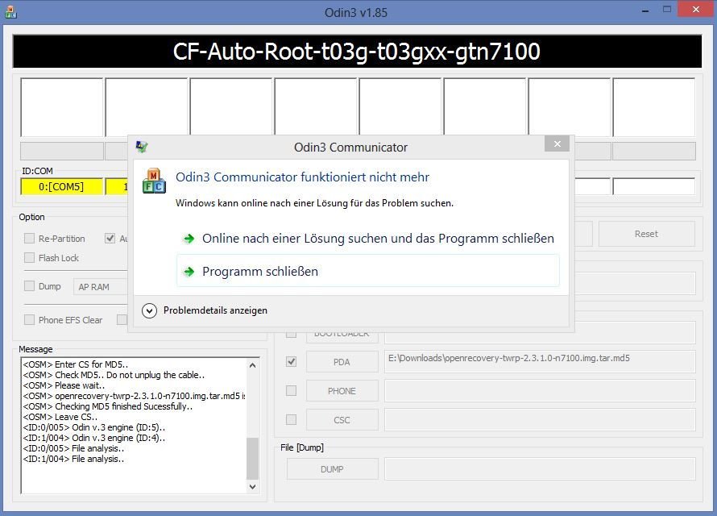Click the Odin3 Communicator dialog title icon
The image size is (717, 516).
tap(142, 147)
